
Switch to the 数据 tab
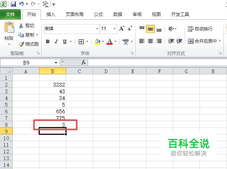coord(117,14)
